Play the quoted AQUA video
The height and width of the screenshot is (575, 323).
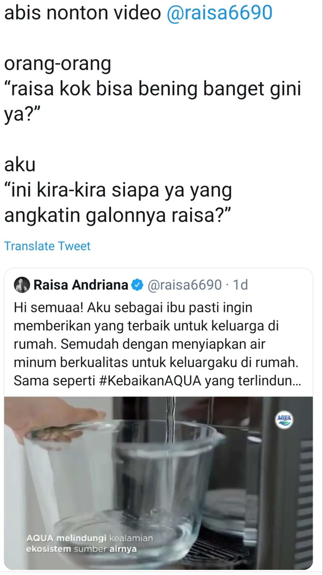(x=158, y=483)
